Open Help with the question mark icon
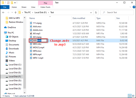This screenshot has height=98, width=136. pos(134,7)
